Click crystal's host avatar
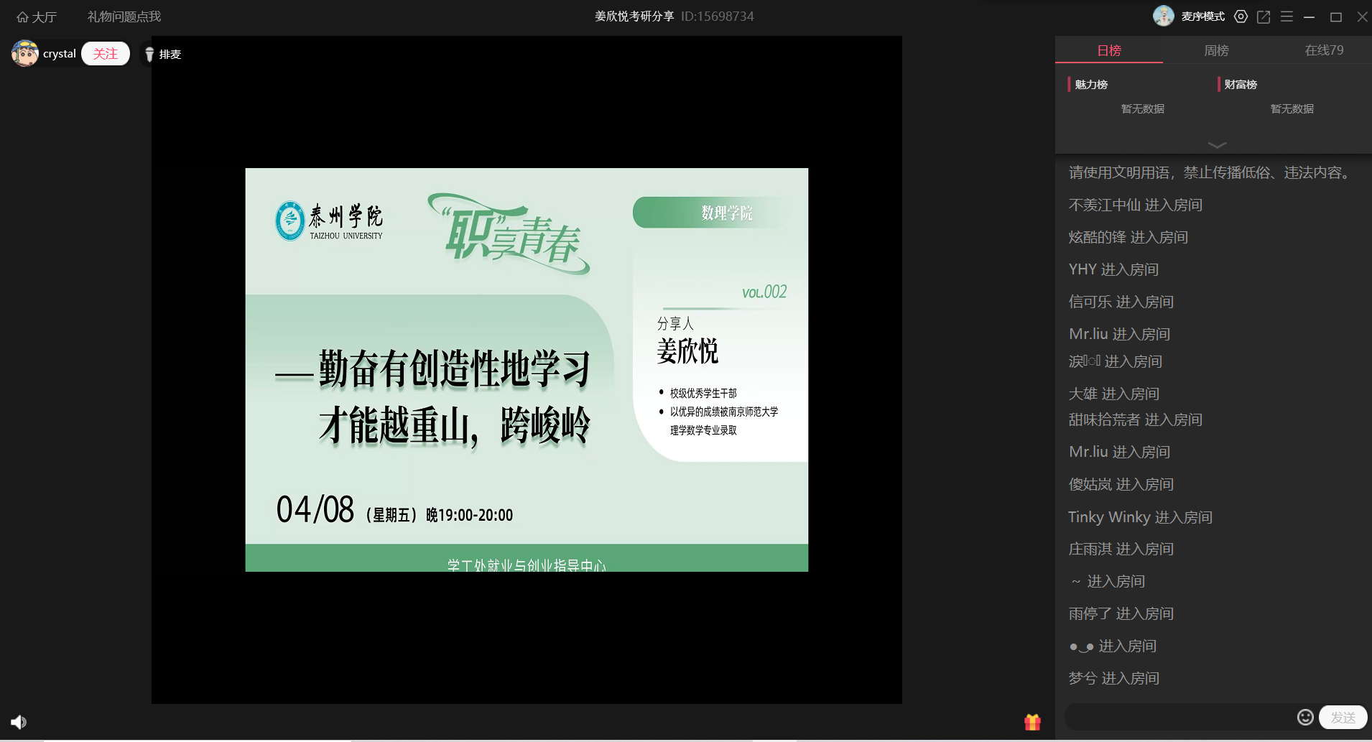This screenshot has width=1372, height=742. pos(25,54)
